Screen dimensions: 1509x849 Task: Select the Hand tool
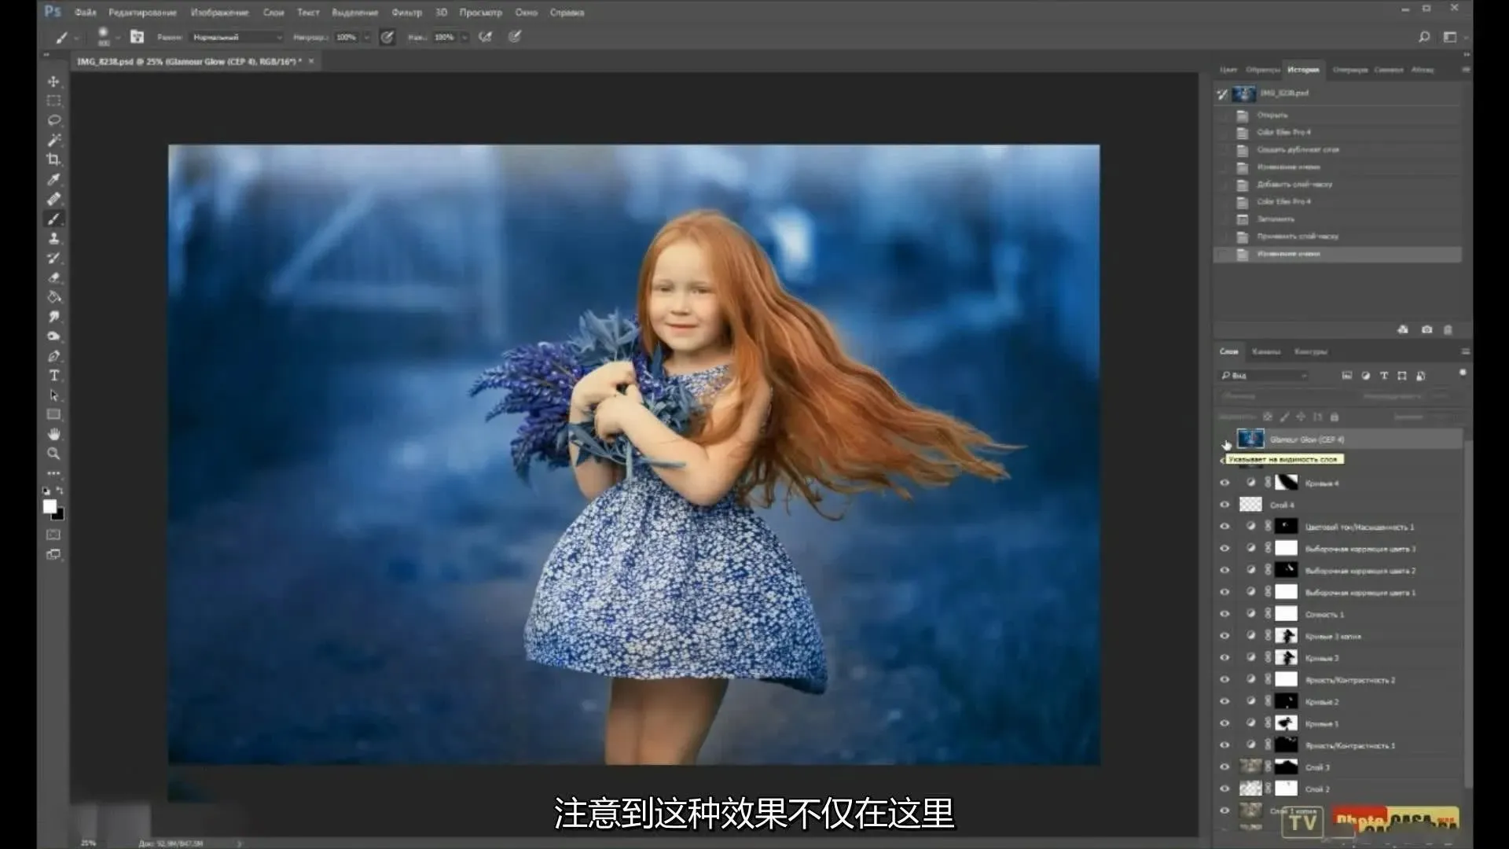53,434
